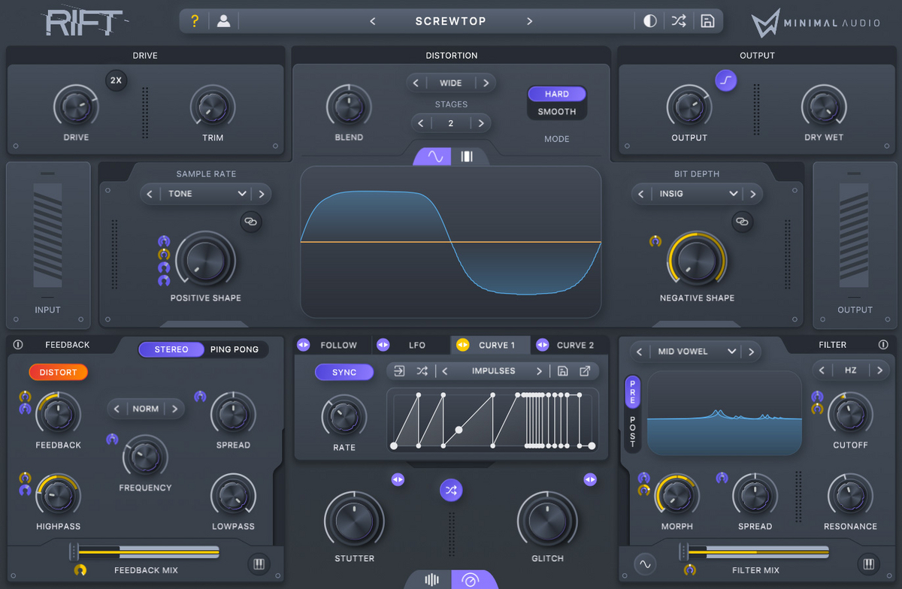
Task: Select STEREO feedback mode
Action: point(171,349)
